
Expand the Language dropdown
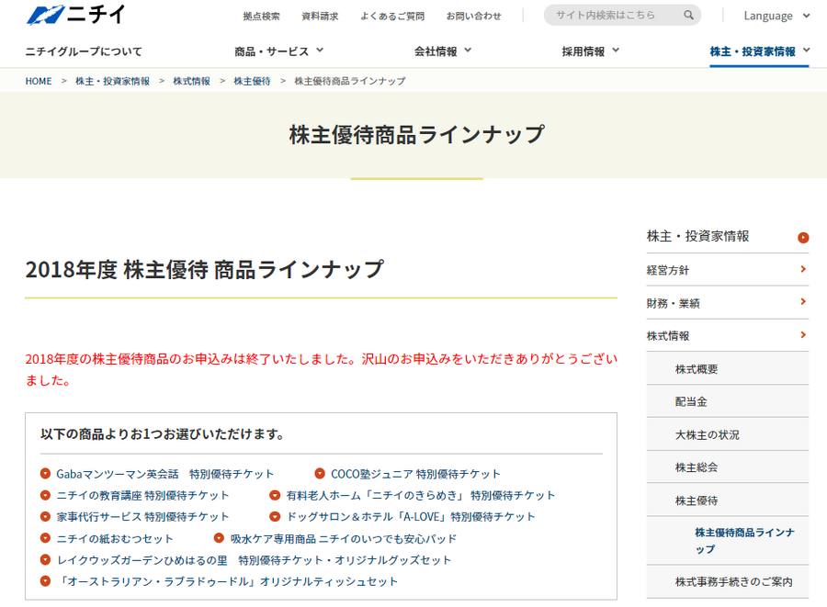[776, 16]
